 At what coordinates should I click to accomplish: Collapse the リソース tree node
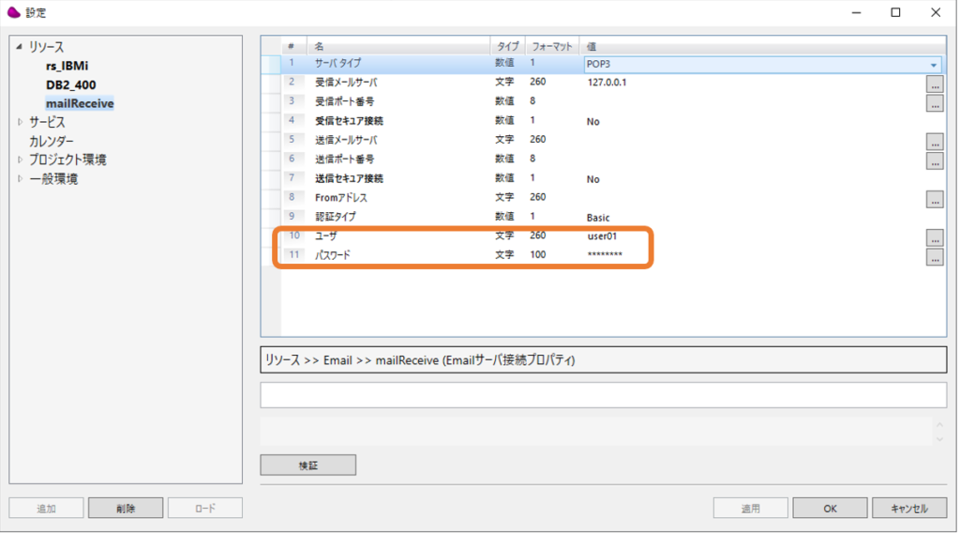(20, 47)
